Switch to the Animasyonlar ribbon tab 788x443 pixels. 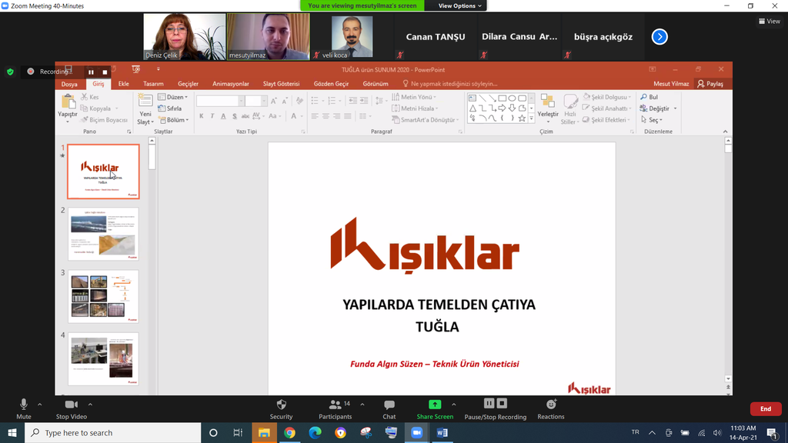coord(231,84)
